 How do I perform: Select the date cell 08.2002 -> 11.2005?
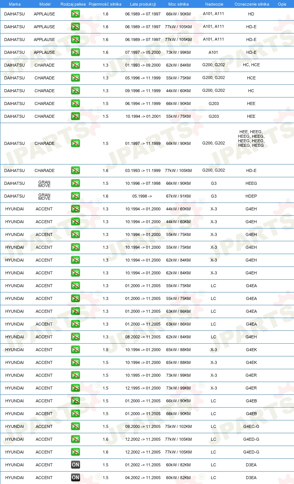[143, 337]
